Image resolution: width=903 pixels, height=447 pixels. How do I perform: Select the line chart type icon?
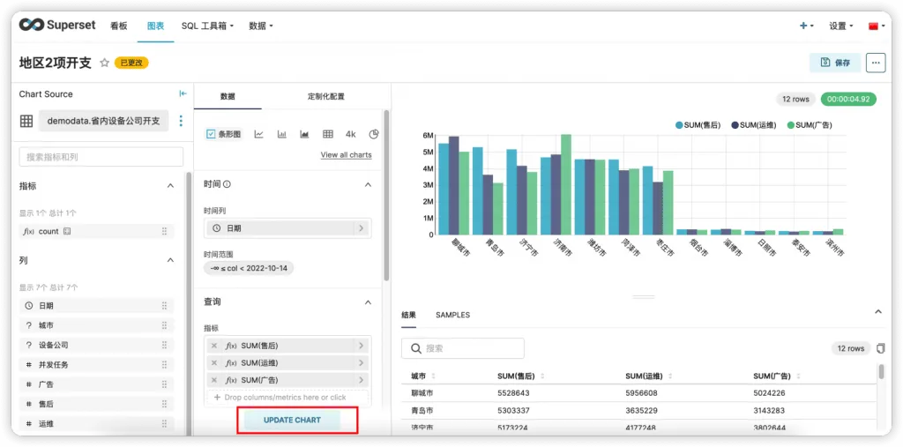coord(258,134)
